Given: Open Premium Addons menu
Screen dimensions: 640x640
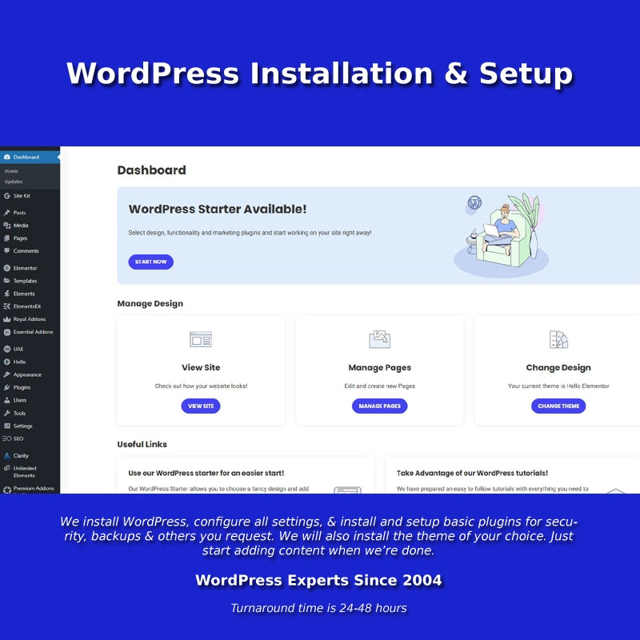Looking at the screenshot, I should pos(30,489).
